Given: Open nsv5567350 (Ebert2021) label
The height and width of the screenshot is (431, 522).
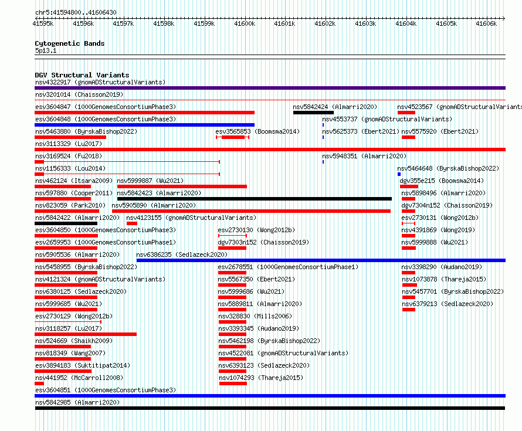Looking at the screenshot, I should point(256,279).
